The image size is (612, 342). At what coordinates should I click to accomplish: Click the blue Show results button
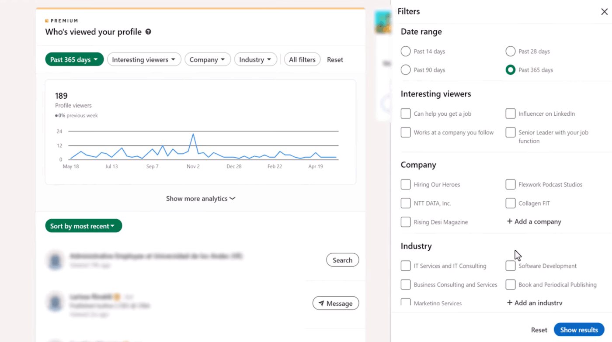tap(579, 330)
